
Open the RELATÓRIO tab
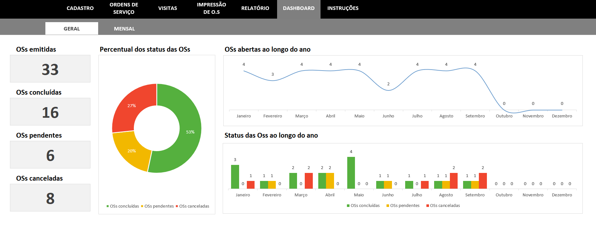tap(255, 8)
